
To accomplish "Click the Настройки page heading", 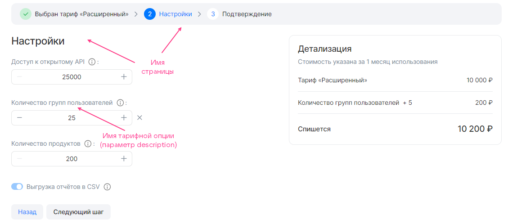I will (38, 41).
